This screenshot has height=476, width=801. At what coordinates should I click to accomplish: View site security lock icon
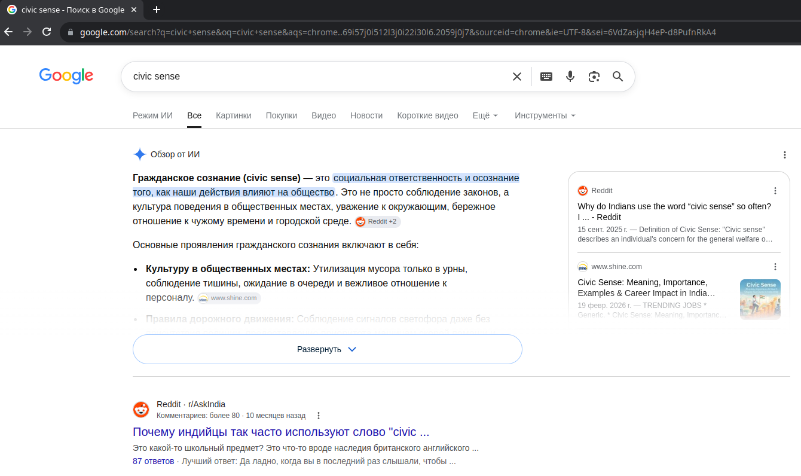coord(71,32)
